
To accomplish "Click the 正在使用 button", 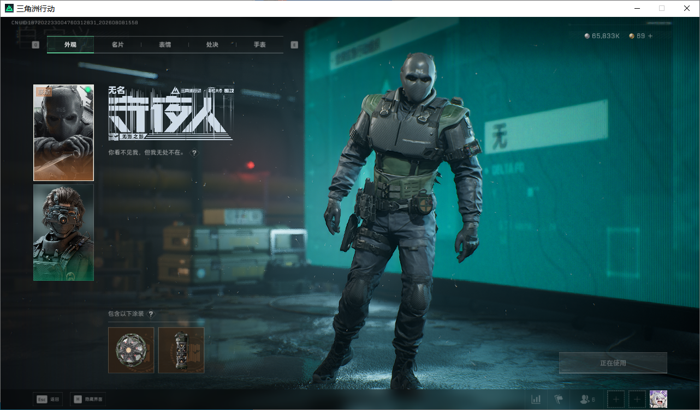I will pos(613,363).
